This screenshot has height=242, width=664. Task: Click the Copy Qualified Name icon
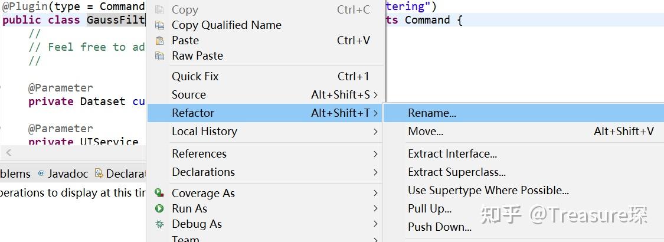[x=159, y=25]
